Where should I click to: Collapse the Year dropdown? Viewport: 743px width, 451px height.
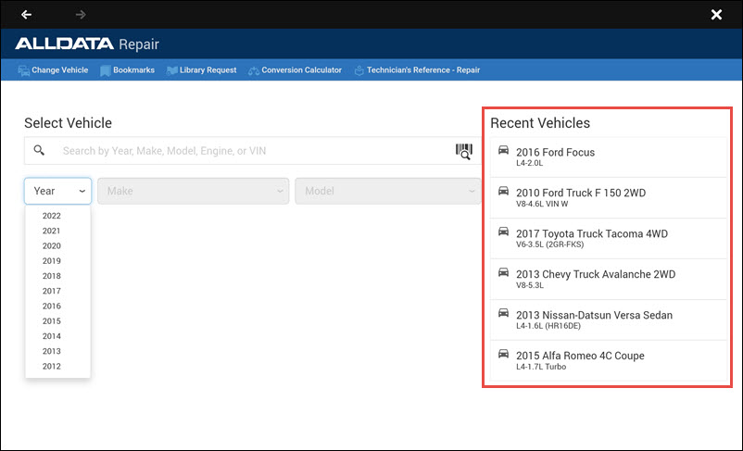click(57, 191)
